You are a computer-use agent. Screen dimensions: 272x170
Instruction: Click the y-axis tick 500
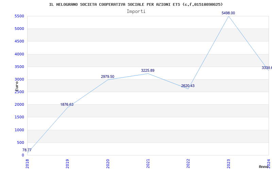(21, 142)
